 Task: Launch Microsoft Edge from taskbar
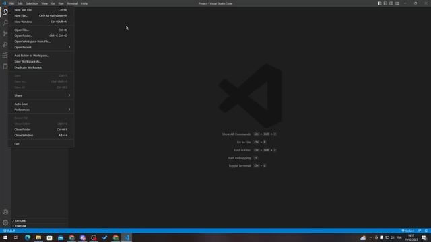click(x=28, y=237)
